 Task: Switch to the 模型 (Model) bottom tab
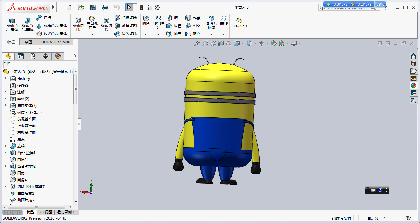click(x=30, y=212)
